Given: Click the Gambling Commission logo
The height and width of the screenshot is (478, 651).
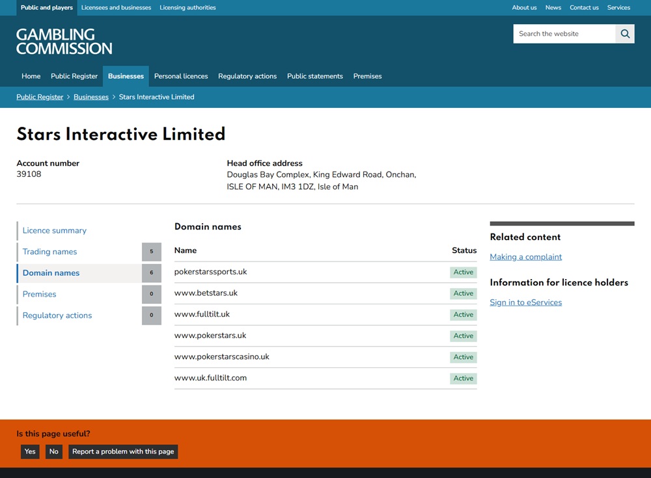Looking at the screenshot, I should coord(64,42).
